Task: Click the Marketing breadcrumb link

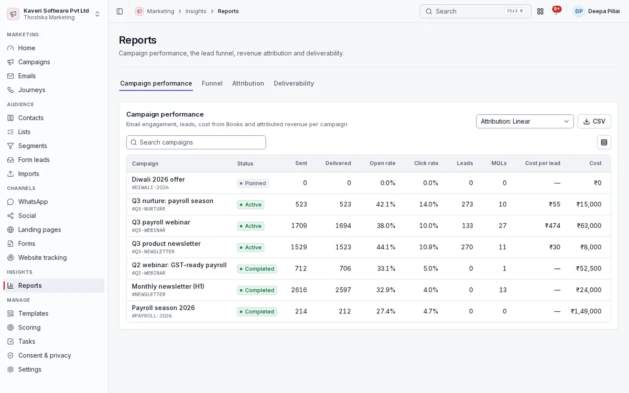Action: pyautogui.click(x=160, y=11)
